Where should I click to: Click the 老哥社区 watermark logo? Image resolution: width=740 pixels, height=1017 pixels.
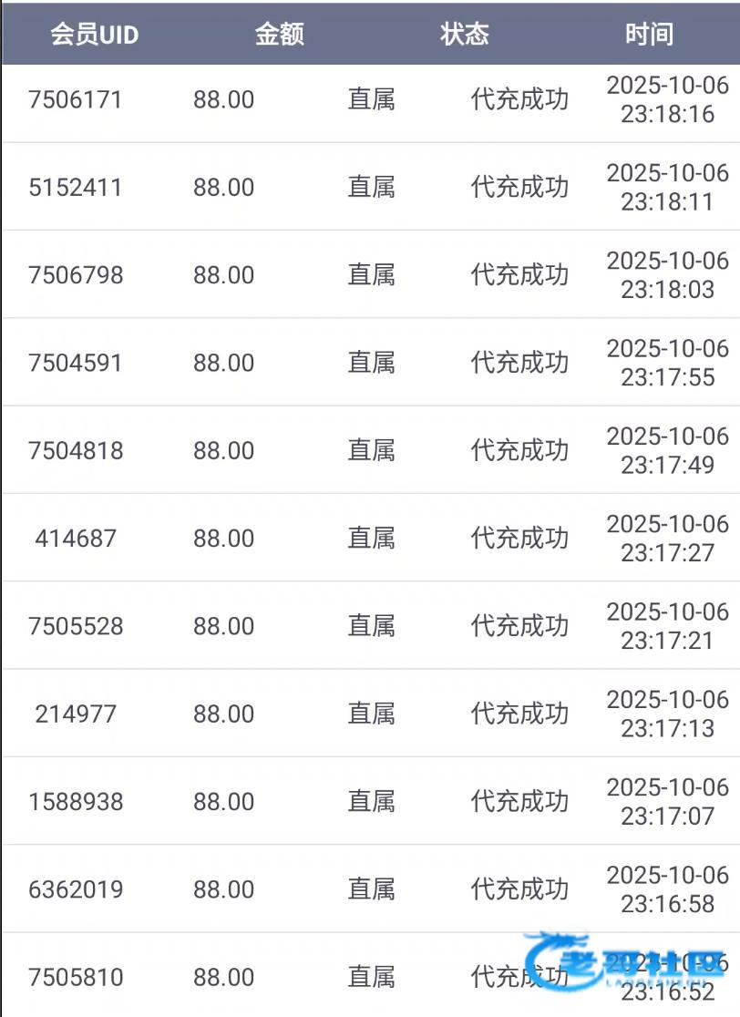[629, 971]
